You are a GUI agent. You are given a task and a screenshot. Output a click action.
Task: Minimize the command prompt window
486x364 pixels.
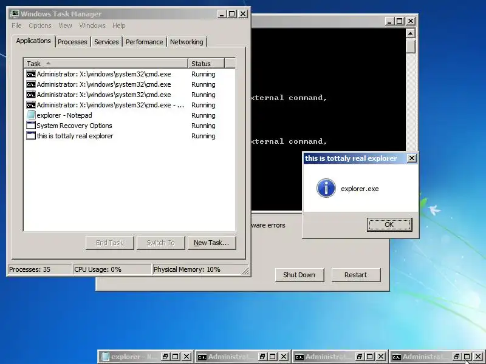coord(389,21)
